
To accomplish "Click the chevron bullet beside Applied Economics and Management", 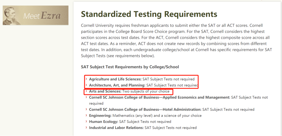I will [x=86, y=97].
